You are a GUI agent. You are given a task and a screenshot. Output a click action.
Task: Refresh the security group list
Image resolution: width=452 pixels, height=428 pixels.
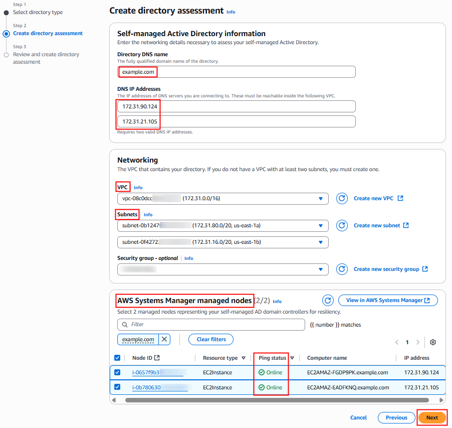coord(342,269)
